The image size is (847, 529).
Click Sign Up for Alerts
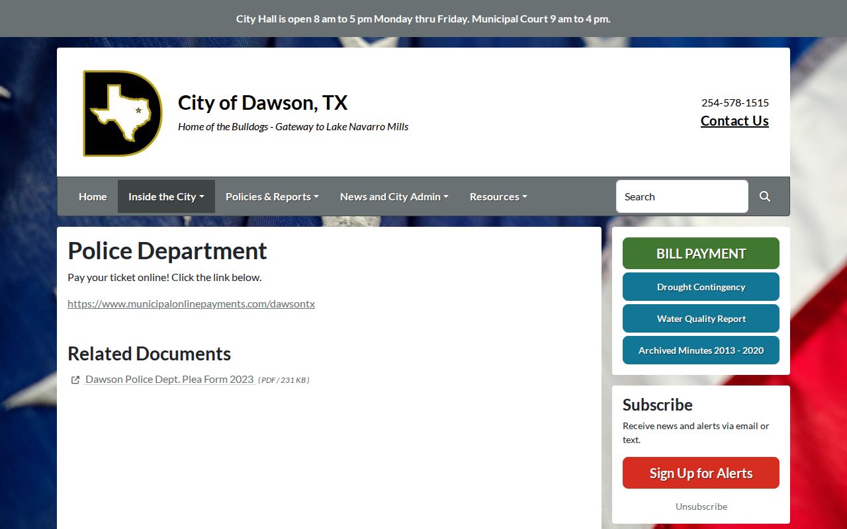[x=701, y=473]
